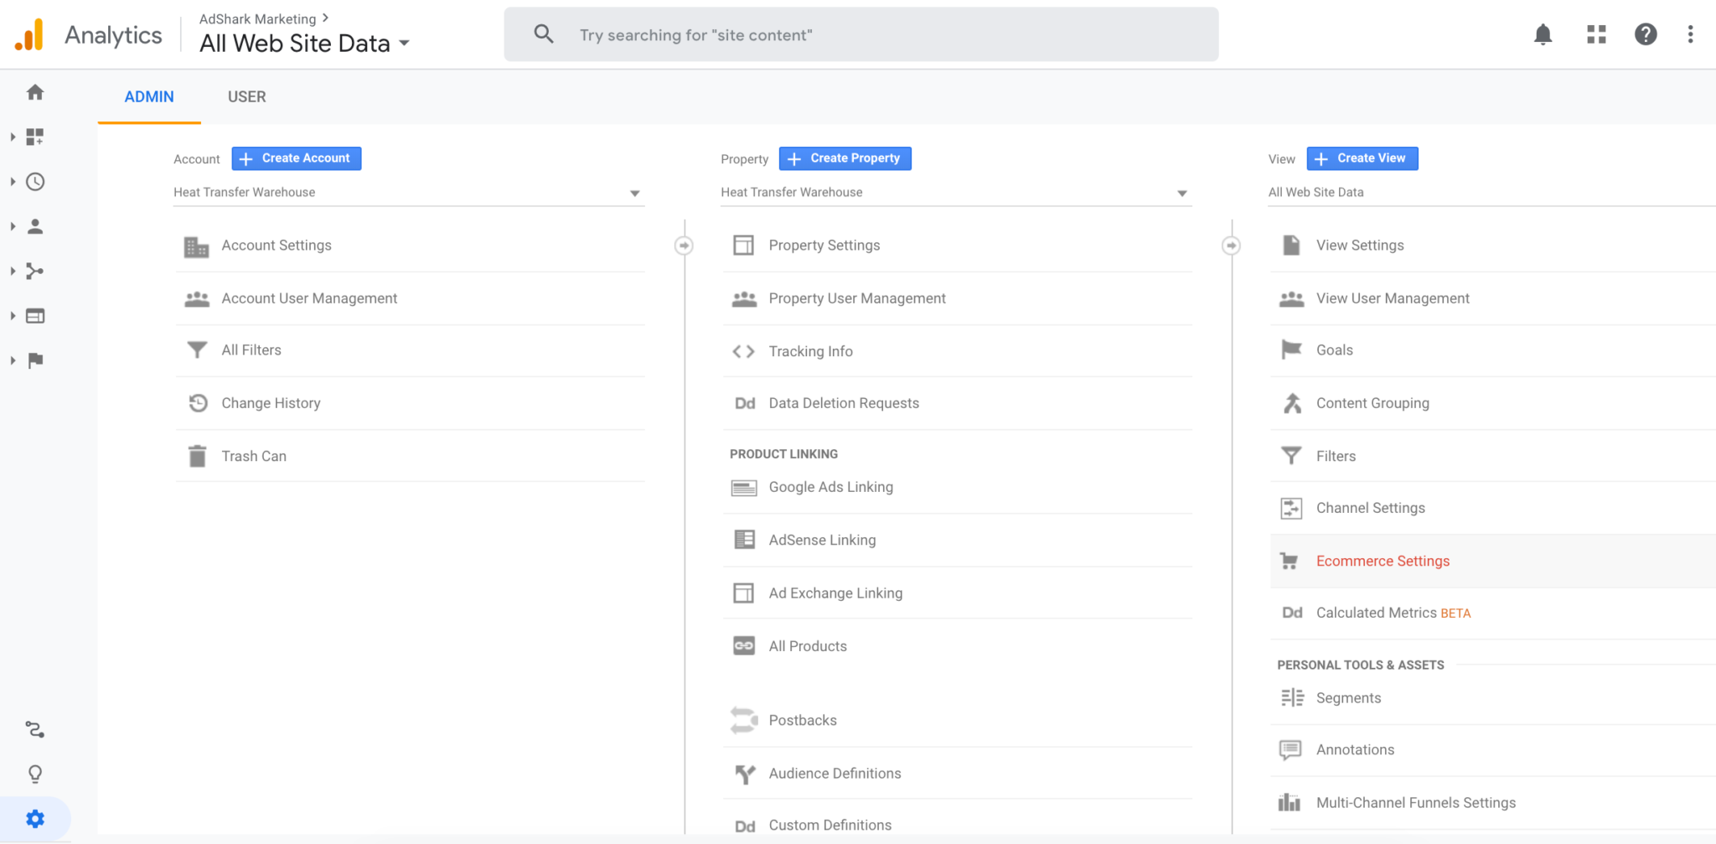Open the Conversions flag sidebar icon

pyautogui.click(x=35, y=360)
